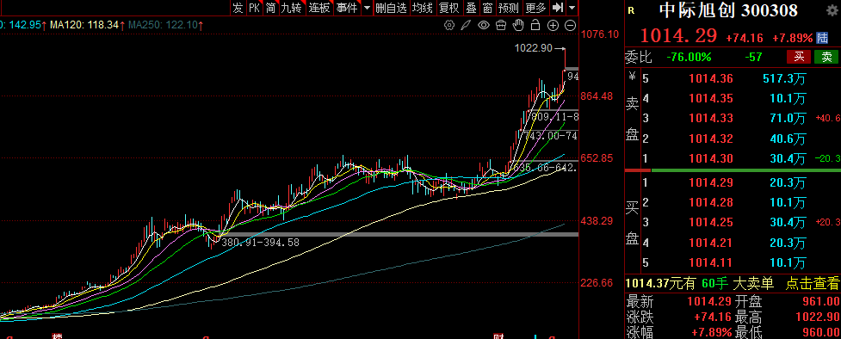
Task: Select buy level 5 price 1014.11
Action: tap(711, 262)
